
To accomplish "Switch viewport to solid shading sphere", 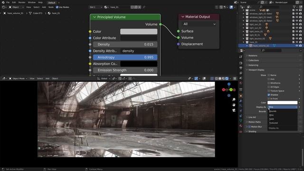I will point(220,78).
